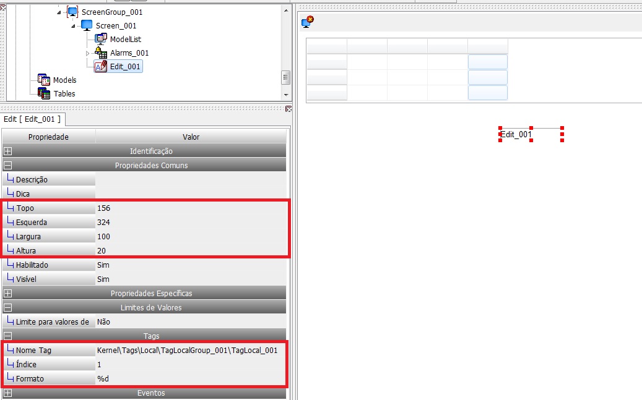Select Models in the tree
Screen dimensions: 642x400
click(64, 80)
